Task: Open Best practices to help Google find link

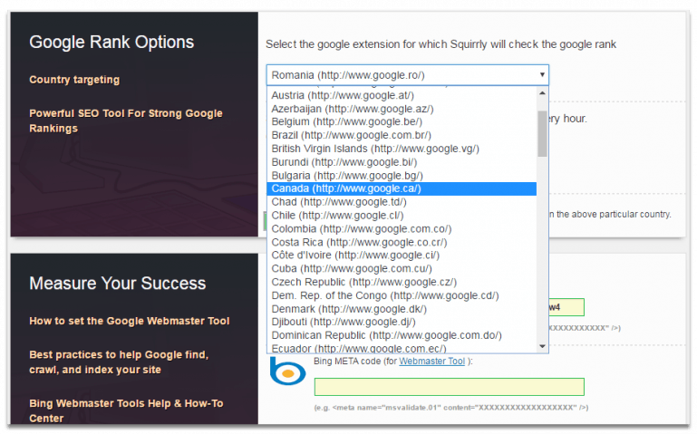Action: [x=119, y=362]
